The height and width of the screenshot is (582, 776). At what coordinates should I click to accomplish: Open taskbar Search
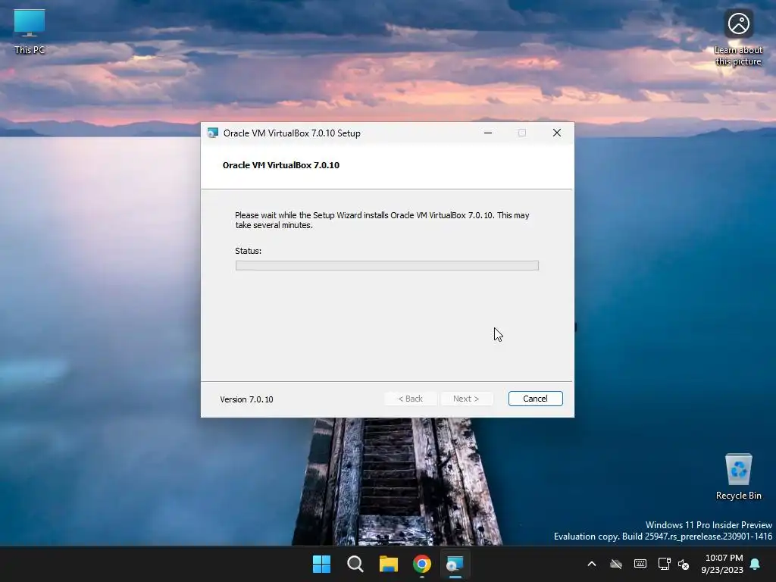[355, 564]
